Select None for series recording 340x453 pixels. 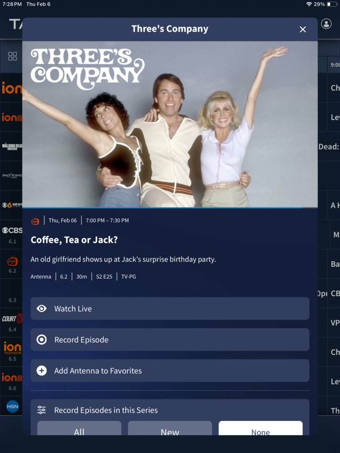[x=260, y=428]
